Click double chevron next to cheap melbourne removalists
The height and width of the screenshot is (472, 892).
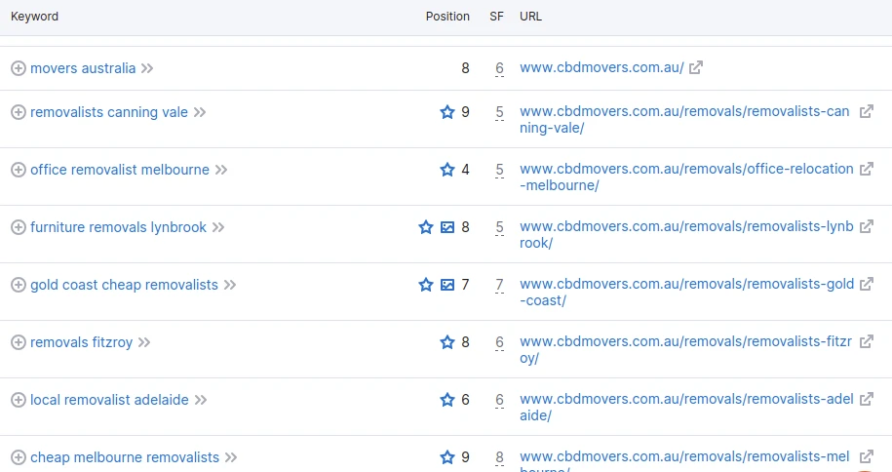click(231, 457)
